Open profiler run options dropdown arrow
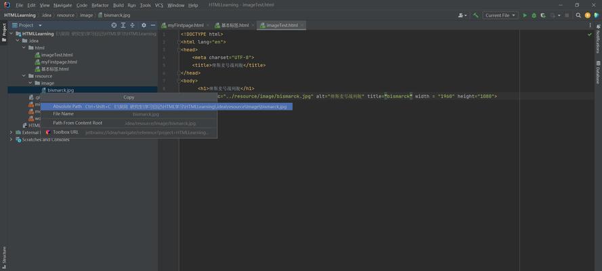 click(x=559, y=16)
